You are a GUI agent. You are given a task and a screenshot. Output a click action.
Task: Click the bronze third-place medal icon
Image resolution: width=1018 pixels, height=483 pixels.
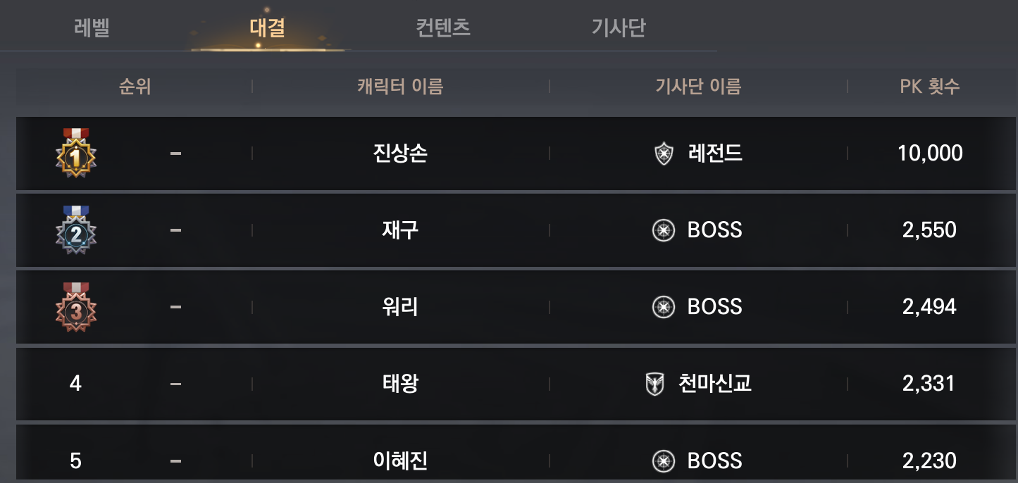[x=75, y=306]
